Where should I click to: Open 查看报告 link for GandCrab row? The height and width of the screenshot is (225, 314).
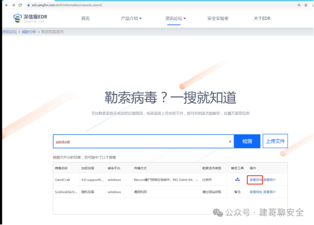click(256, 180)
